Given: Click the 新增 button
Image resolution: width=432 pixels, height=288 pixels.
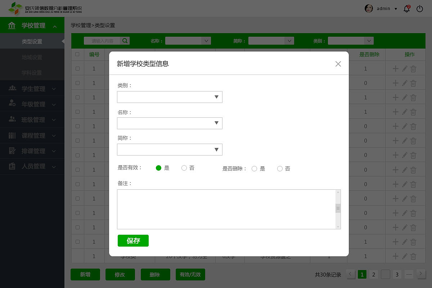Looking at the screenshot, I should (x=85, y=274).
